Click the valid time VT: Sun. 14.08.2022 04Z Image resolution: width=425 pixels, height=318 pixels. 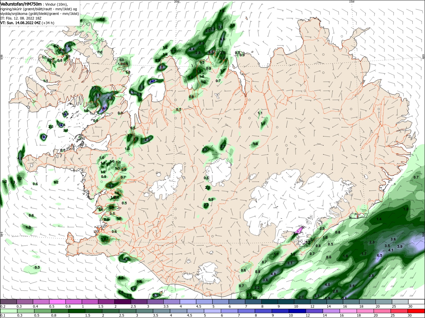tap(20, 23)
